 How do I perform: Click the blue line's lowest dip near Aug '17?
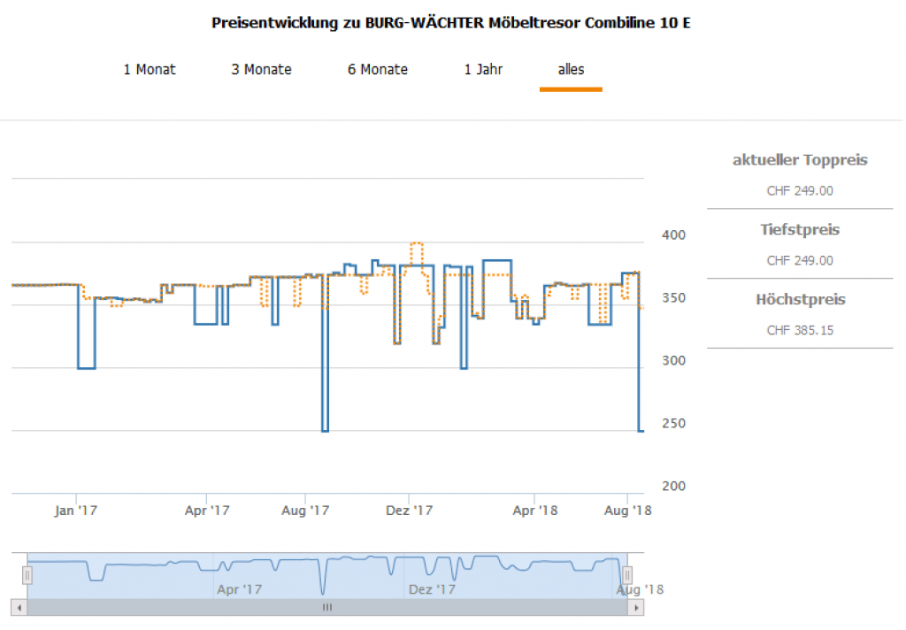(325, 430)
